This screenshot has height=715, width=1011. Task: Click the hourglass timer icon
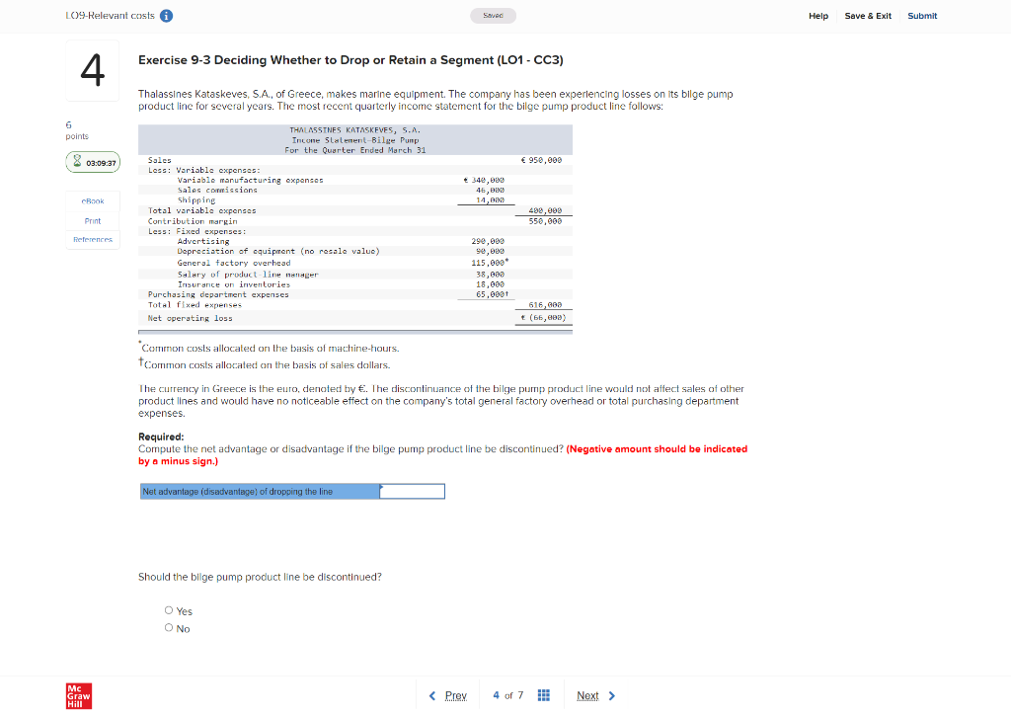click(77, 161)
